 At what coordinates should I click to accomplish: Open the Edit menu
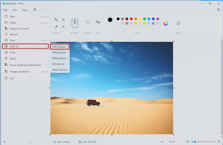(14, 10)
